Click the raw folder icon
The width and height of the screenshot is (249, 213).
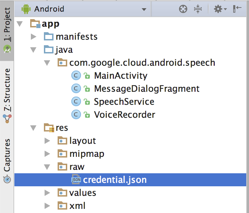pyautogui.click(x=62, y=166)
